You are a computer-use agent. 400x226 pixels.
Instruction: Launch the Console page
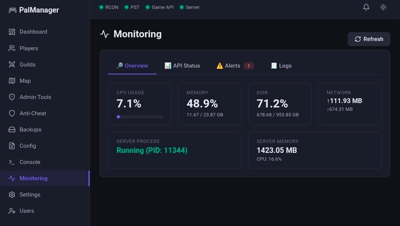click(30, 162)
